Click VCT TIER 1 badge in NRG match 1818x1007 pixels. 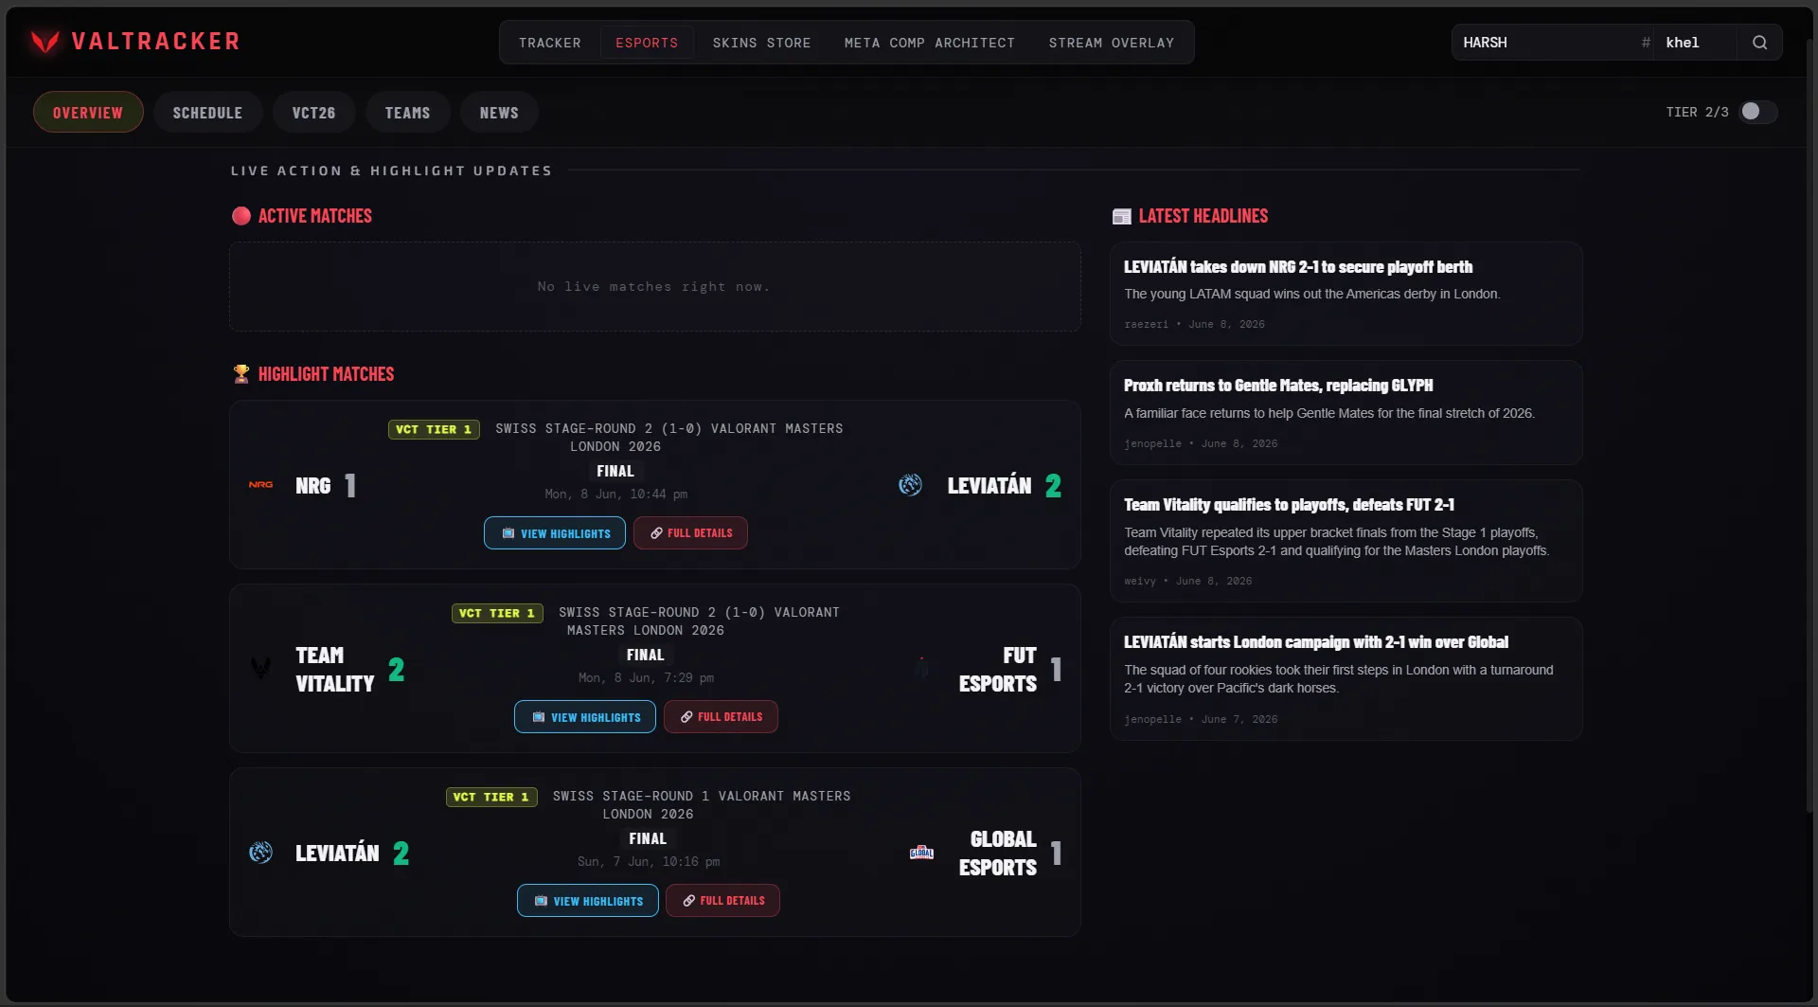pyautogui.click(x=434, y=429)
